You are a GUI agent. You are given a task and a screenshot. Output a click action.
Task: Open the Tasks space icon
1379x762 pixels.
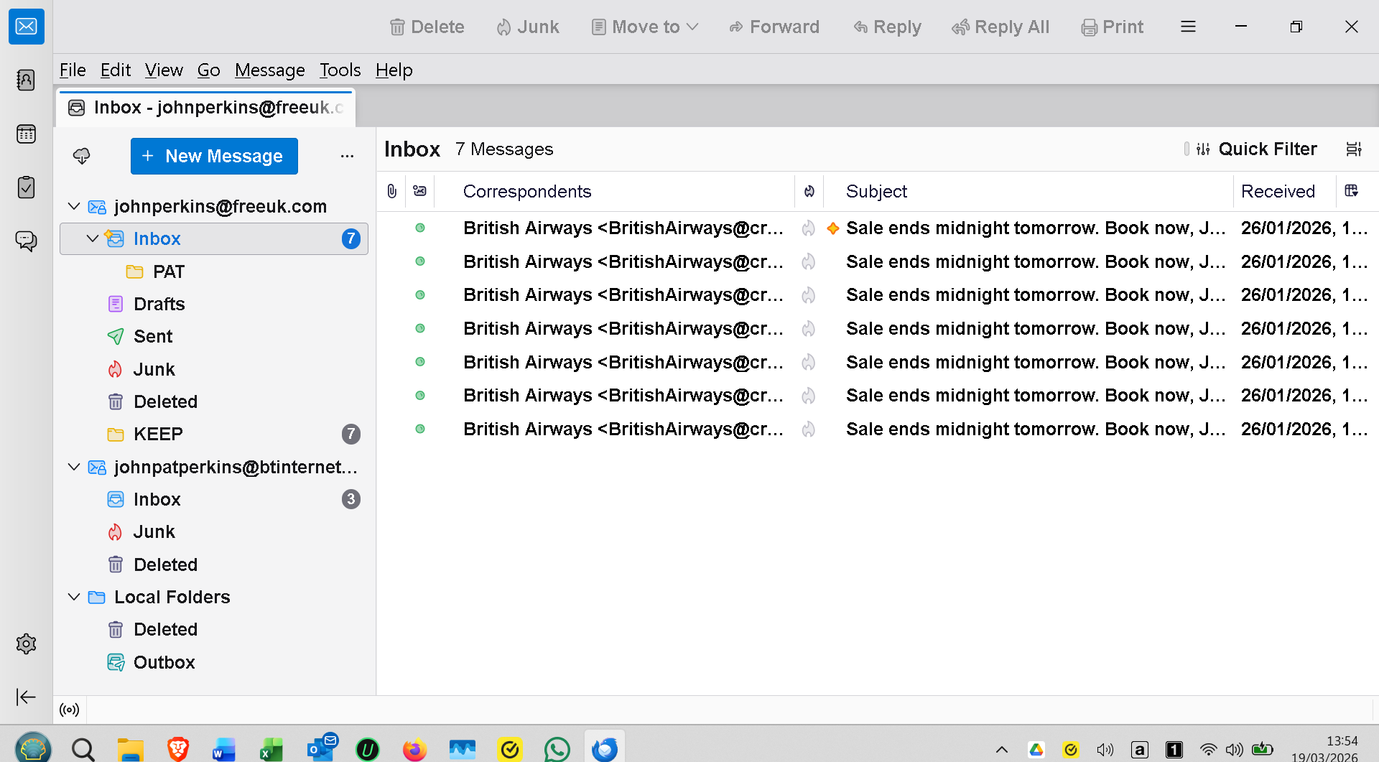coord(26,187)
